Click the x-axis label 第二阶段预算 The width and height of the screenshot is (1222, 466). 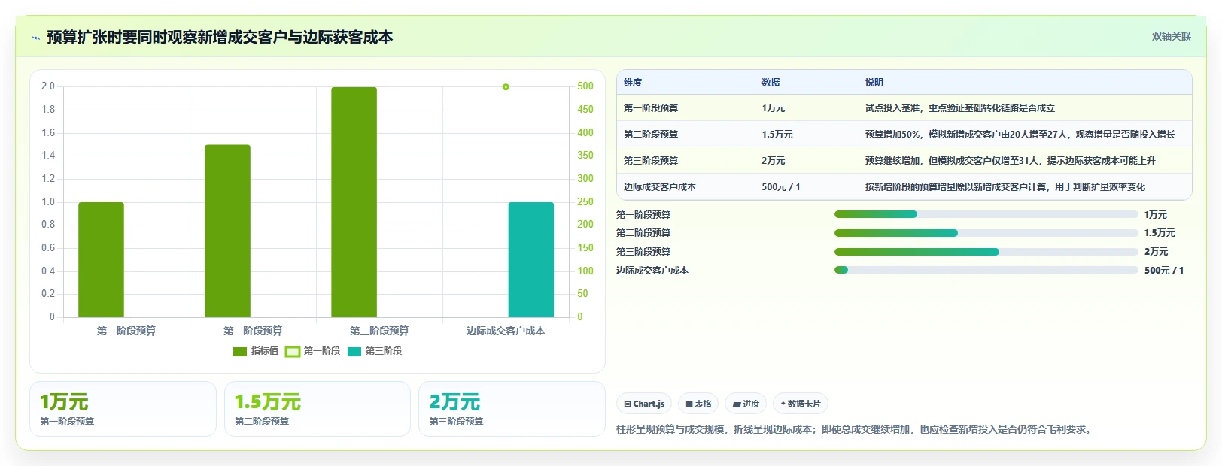[253, 331]
